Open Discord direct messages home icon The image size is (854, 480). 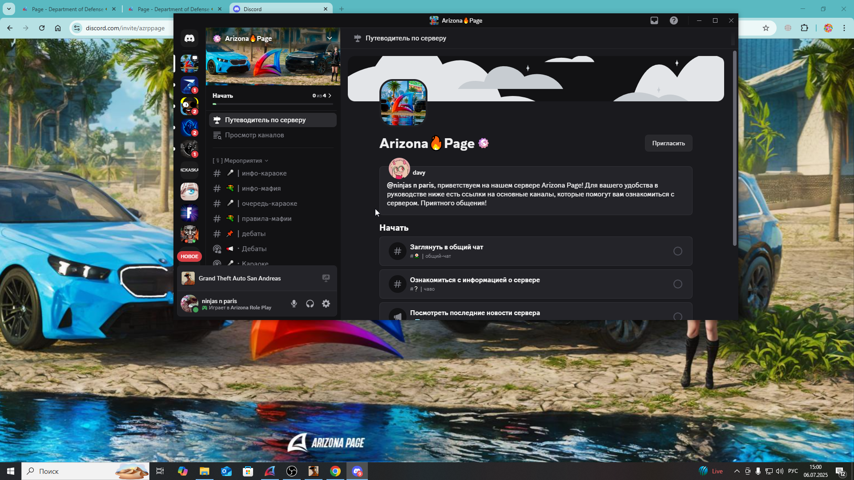coord(189,38)
